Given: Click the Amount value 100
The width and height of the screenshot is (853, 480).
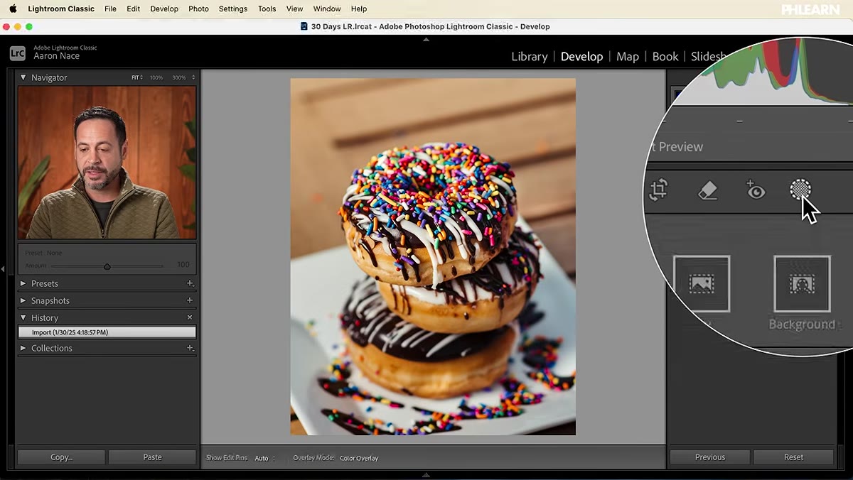Looking at the screenshot, I should [x=183, y=266].
